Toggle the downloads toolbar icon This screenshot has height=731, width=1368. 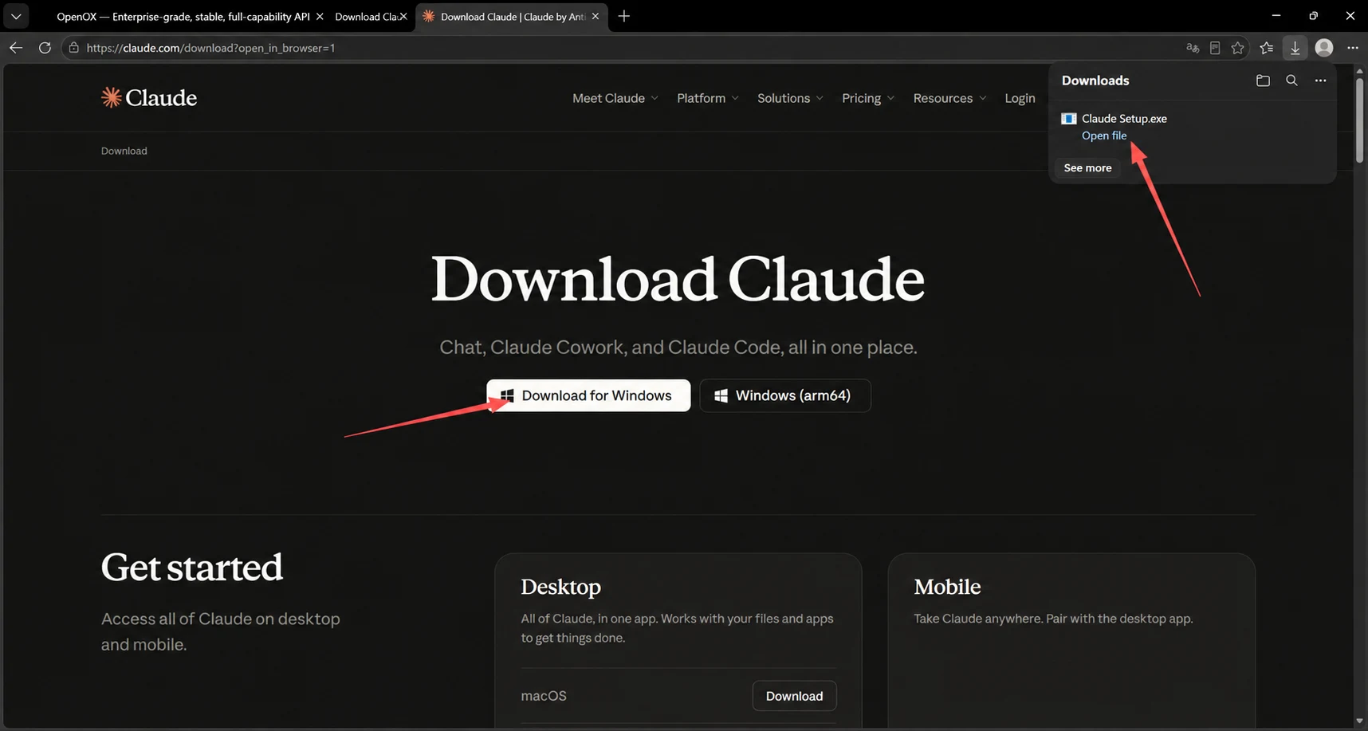tap(1295, 48)
